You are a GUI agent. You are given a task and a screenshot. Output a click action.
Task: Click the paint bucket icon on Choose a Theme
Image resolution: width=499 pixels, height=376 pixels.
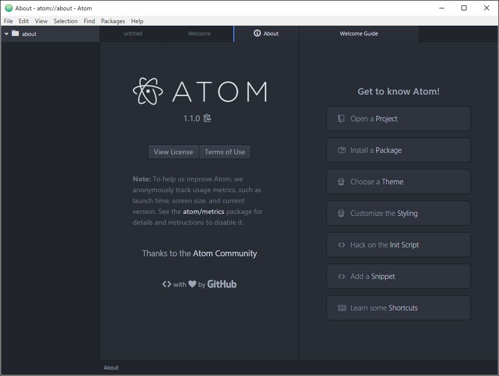341,181
